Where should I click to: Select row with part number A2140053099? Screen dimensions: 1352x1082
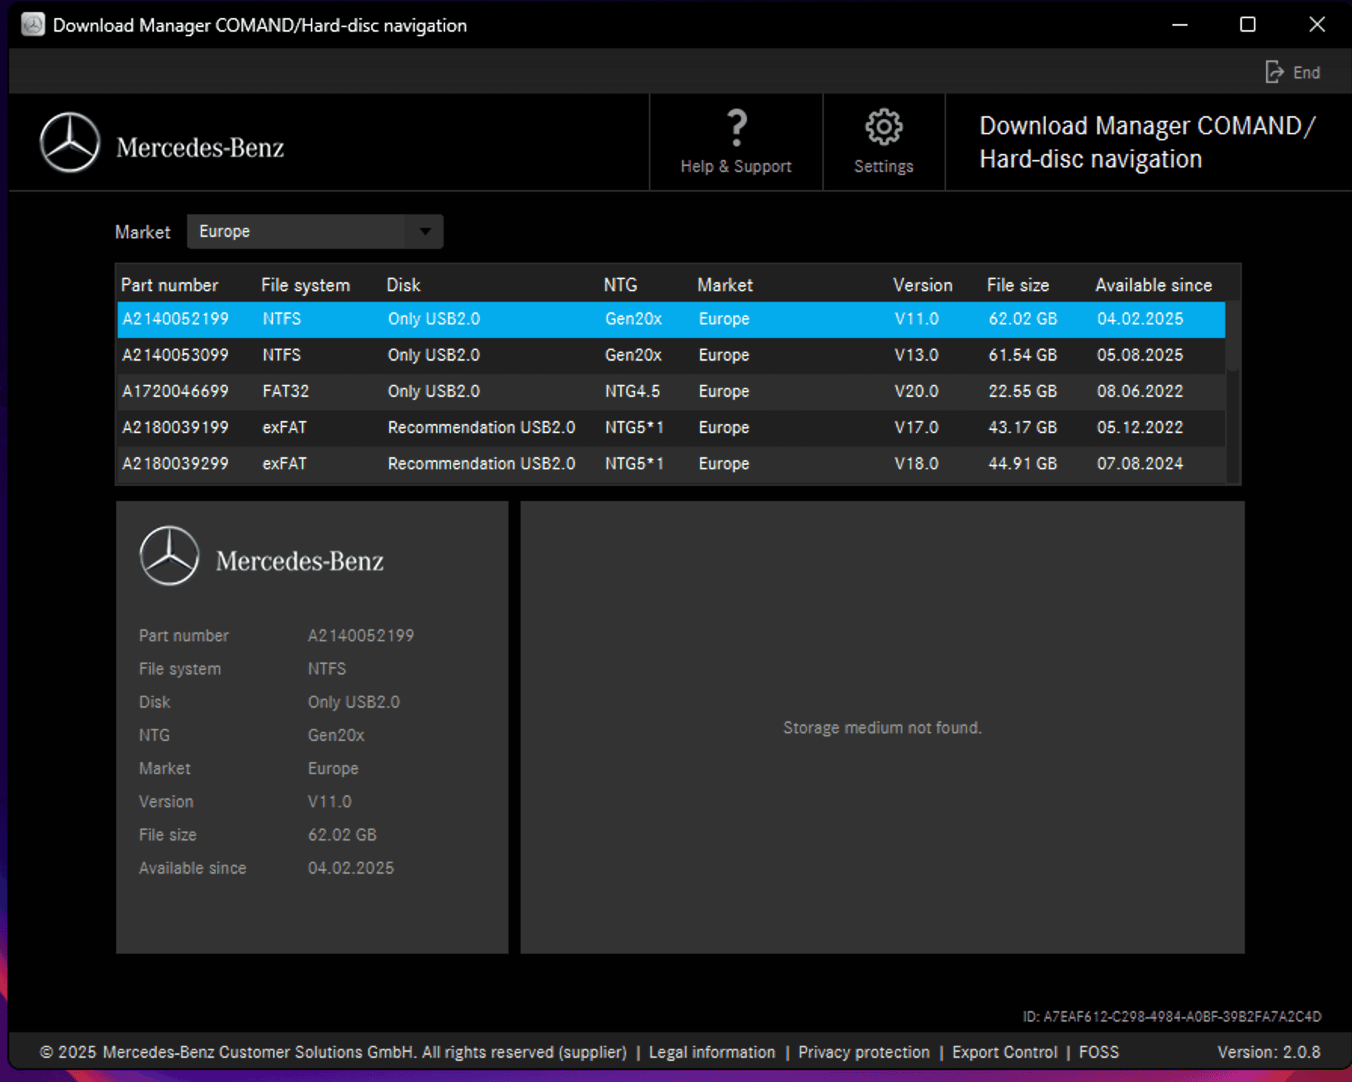175,355
